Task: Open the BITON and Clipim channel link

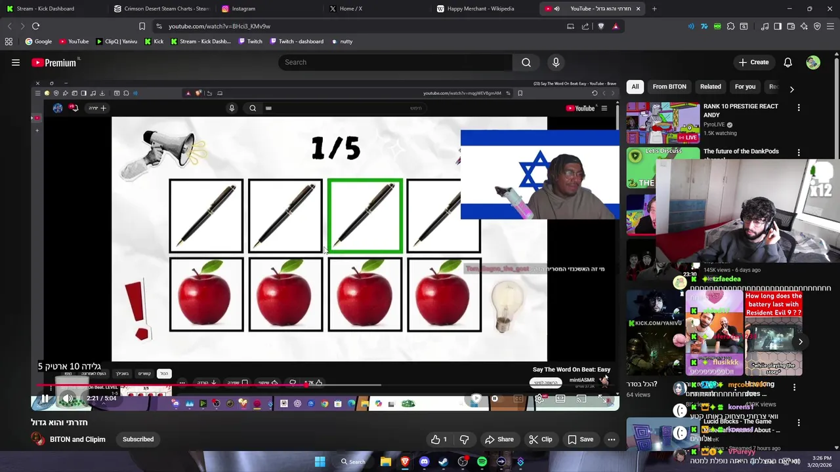Action: (x=77, y=439)
